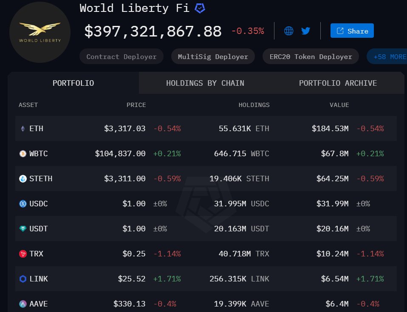Click the 20.163M USDT holdings
Image resolution: width=407 pixels, height=312 pixels.
pos(241,228)
